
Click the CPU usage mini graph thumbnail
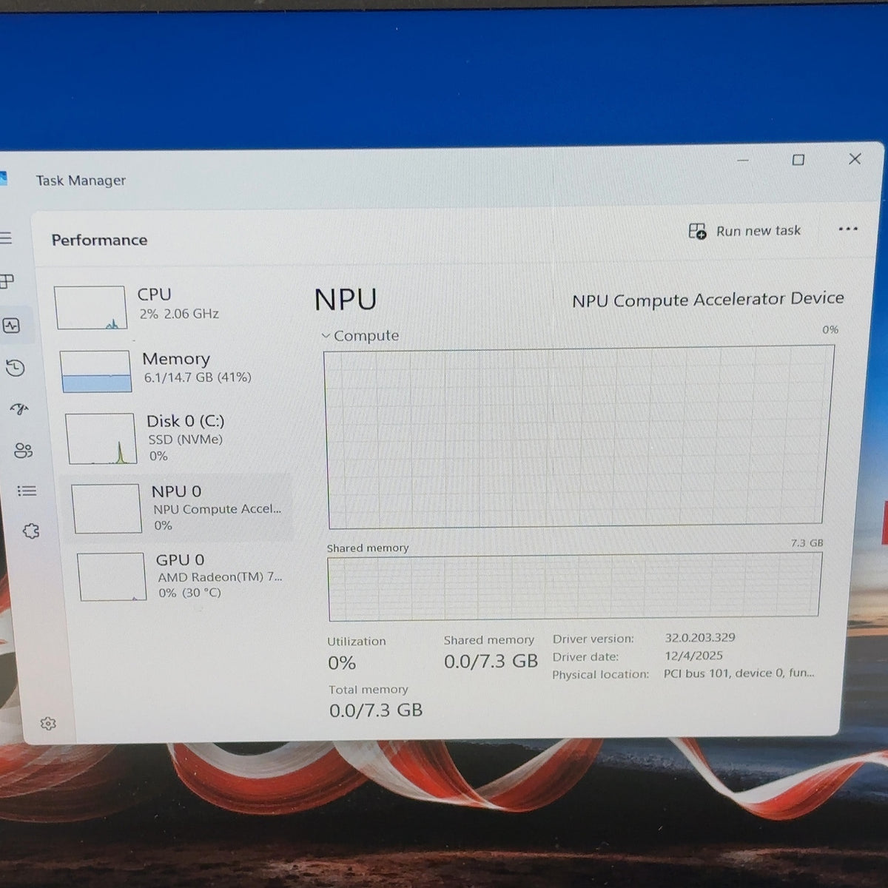point(90,308)
